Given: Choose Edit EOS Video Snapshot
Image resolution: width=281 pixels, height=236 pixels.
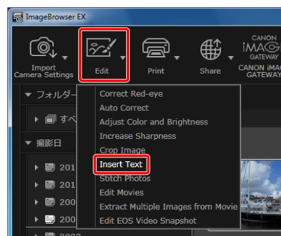Looking at the screenshot, I should (x=148, y=221).
